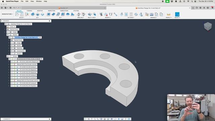
Task: Click the Pan hand icon in navigation bar
Action: [x=92, y=119]
